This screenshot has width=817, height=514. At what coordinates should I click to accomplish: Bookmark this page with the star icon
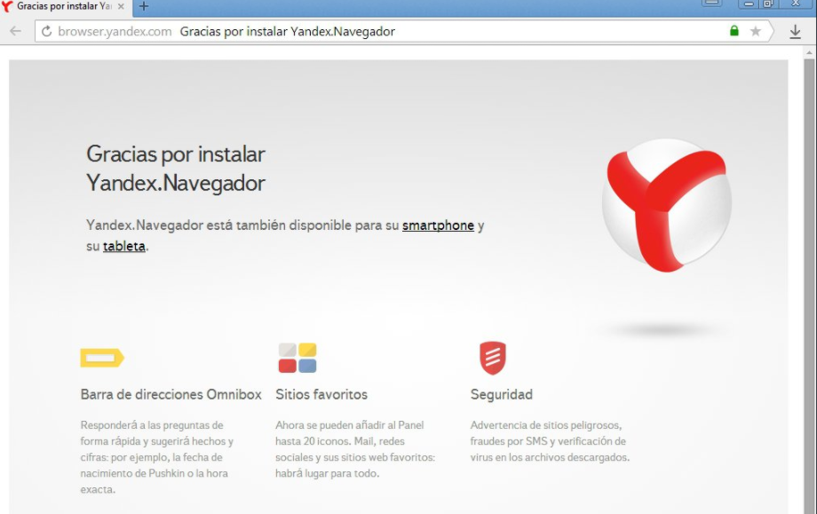pos(756,31)
